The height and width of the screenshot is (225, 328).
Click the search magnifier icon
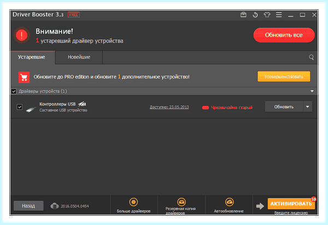pyautogui.click(x=311, y=57)
